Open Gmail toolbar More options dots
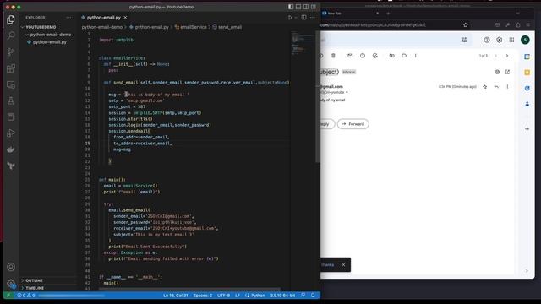The height and width of the screenshot is (304, 541). [x=416, y=56]
